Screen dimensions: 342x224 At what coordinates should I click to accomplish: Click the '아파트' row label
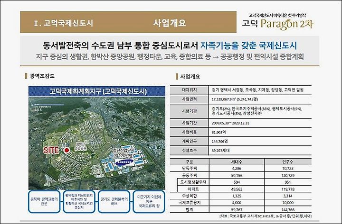coord(193,189)
